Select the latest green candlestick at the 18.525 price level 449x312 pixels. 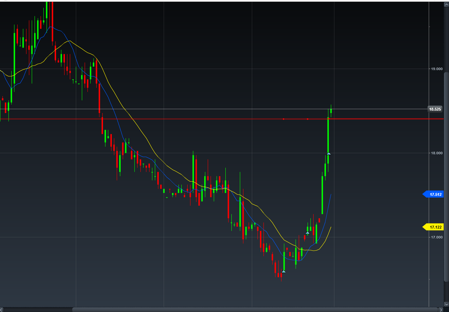click(331, 111)
